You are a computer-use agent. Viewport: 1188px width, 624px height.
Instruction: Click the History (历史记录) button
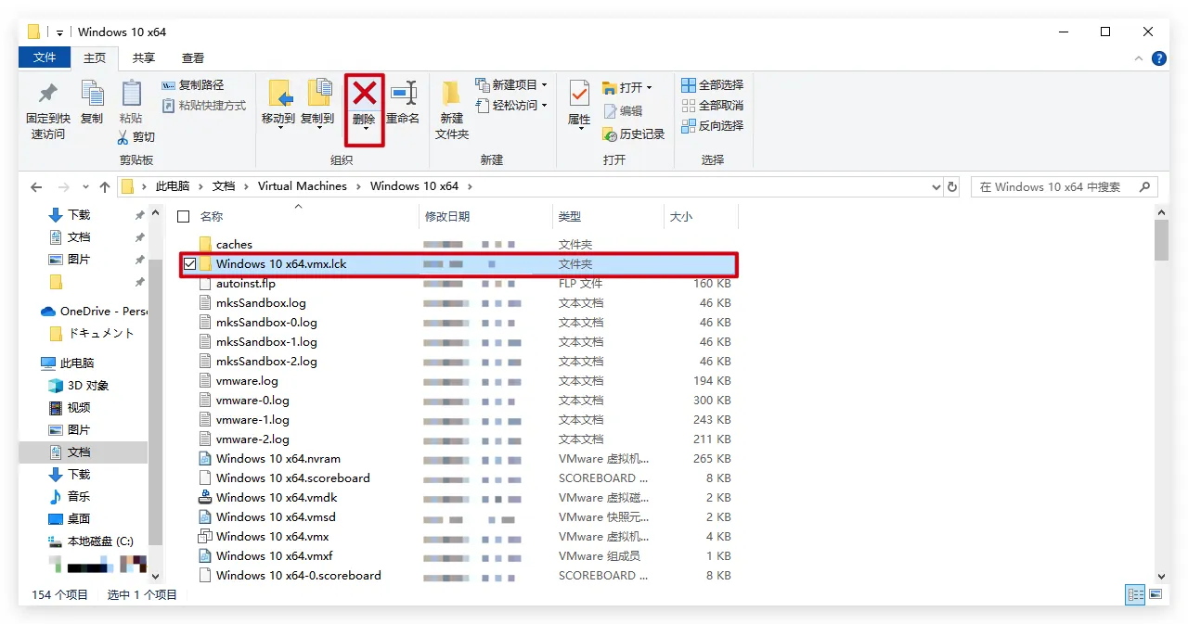634,134
